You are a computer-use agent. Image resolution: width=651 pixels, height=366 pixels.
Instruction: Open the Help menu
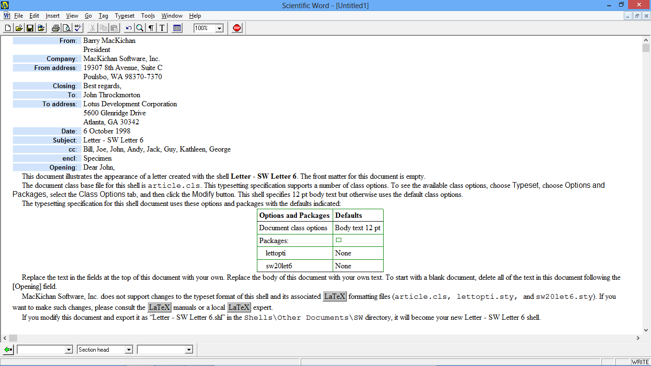[195, 16]
